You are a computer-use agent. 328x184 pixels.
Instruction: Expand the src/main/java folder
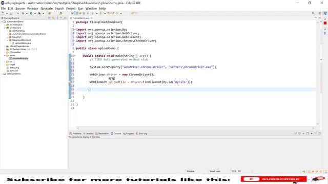coord(5,25)
